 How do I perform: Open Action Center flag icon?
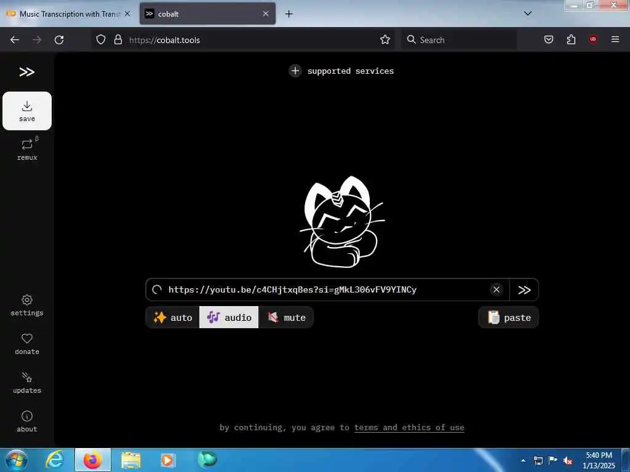(553, 460)
